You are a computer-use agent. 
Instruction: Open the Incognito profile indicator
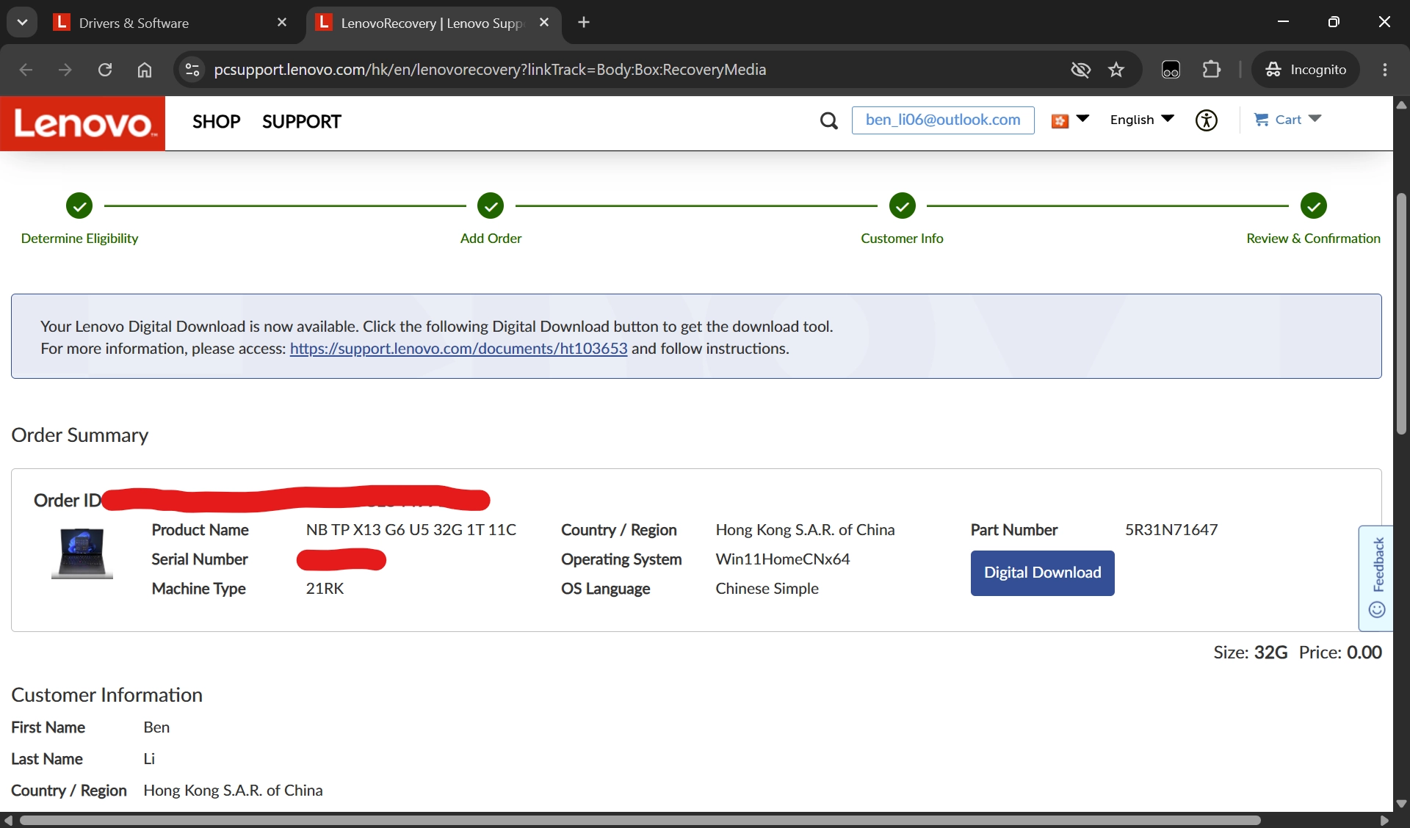1306,70
